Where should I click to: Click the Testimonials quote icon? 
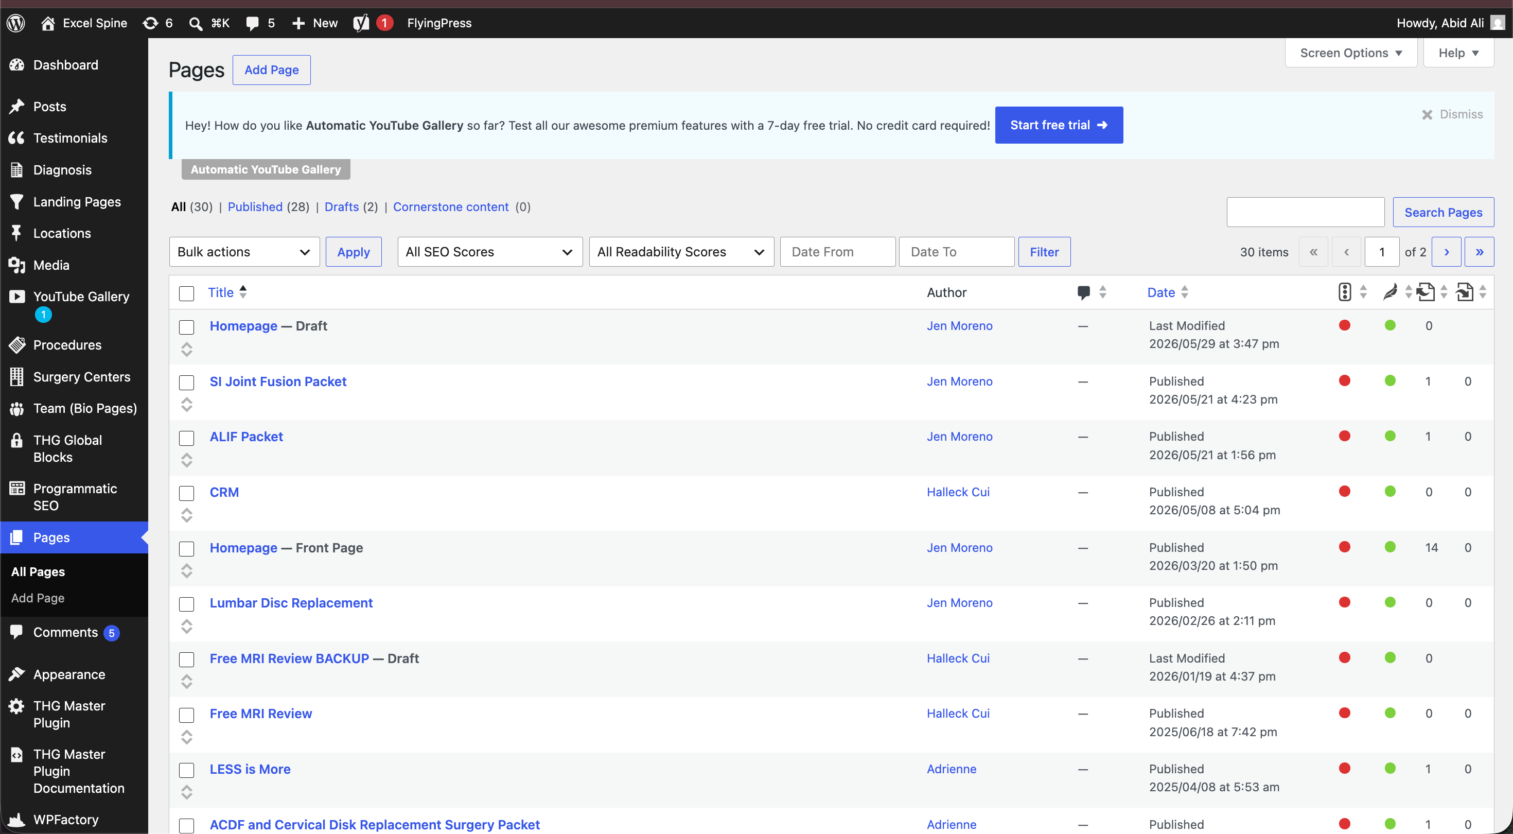coord(17,138)
